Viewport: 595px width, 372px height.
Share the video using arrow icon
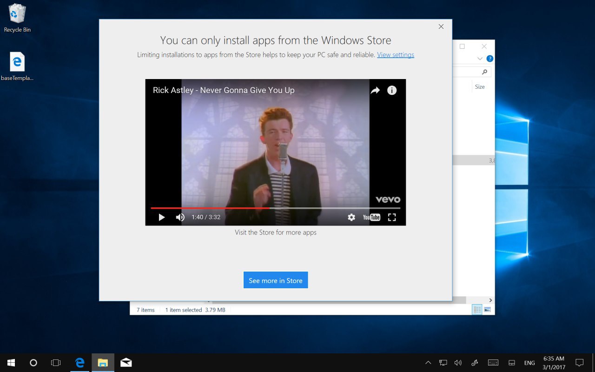tap(375, 90)
